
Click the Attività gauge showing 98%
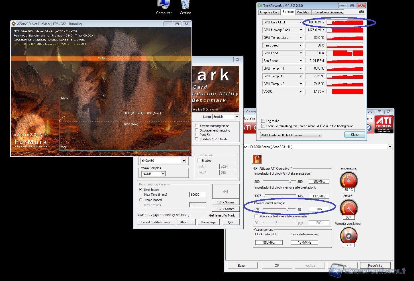coord(348,208)
